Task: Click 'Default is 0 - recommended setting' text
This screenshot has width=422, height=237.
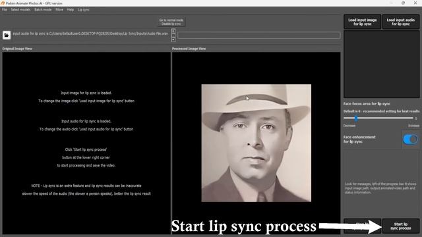Action: click(381, 111)
